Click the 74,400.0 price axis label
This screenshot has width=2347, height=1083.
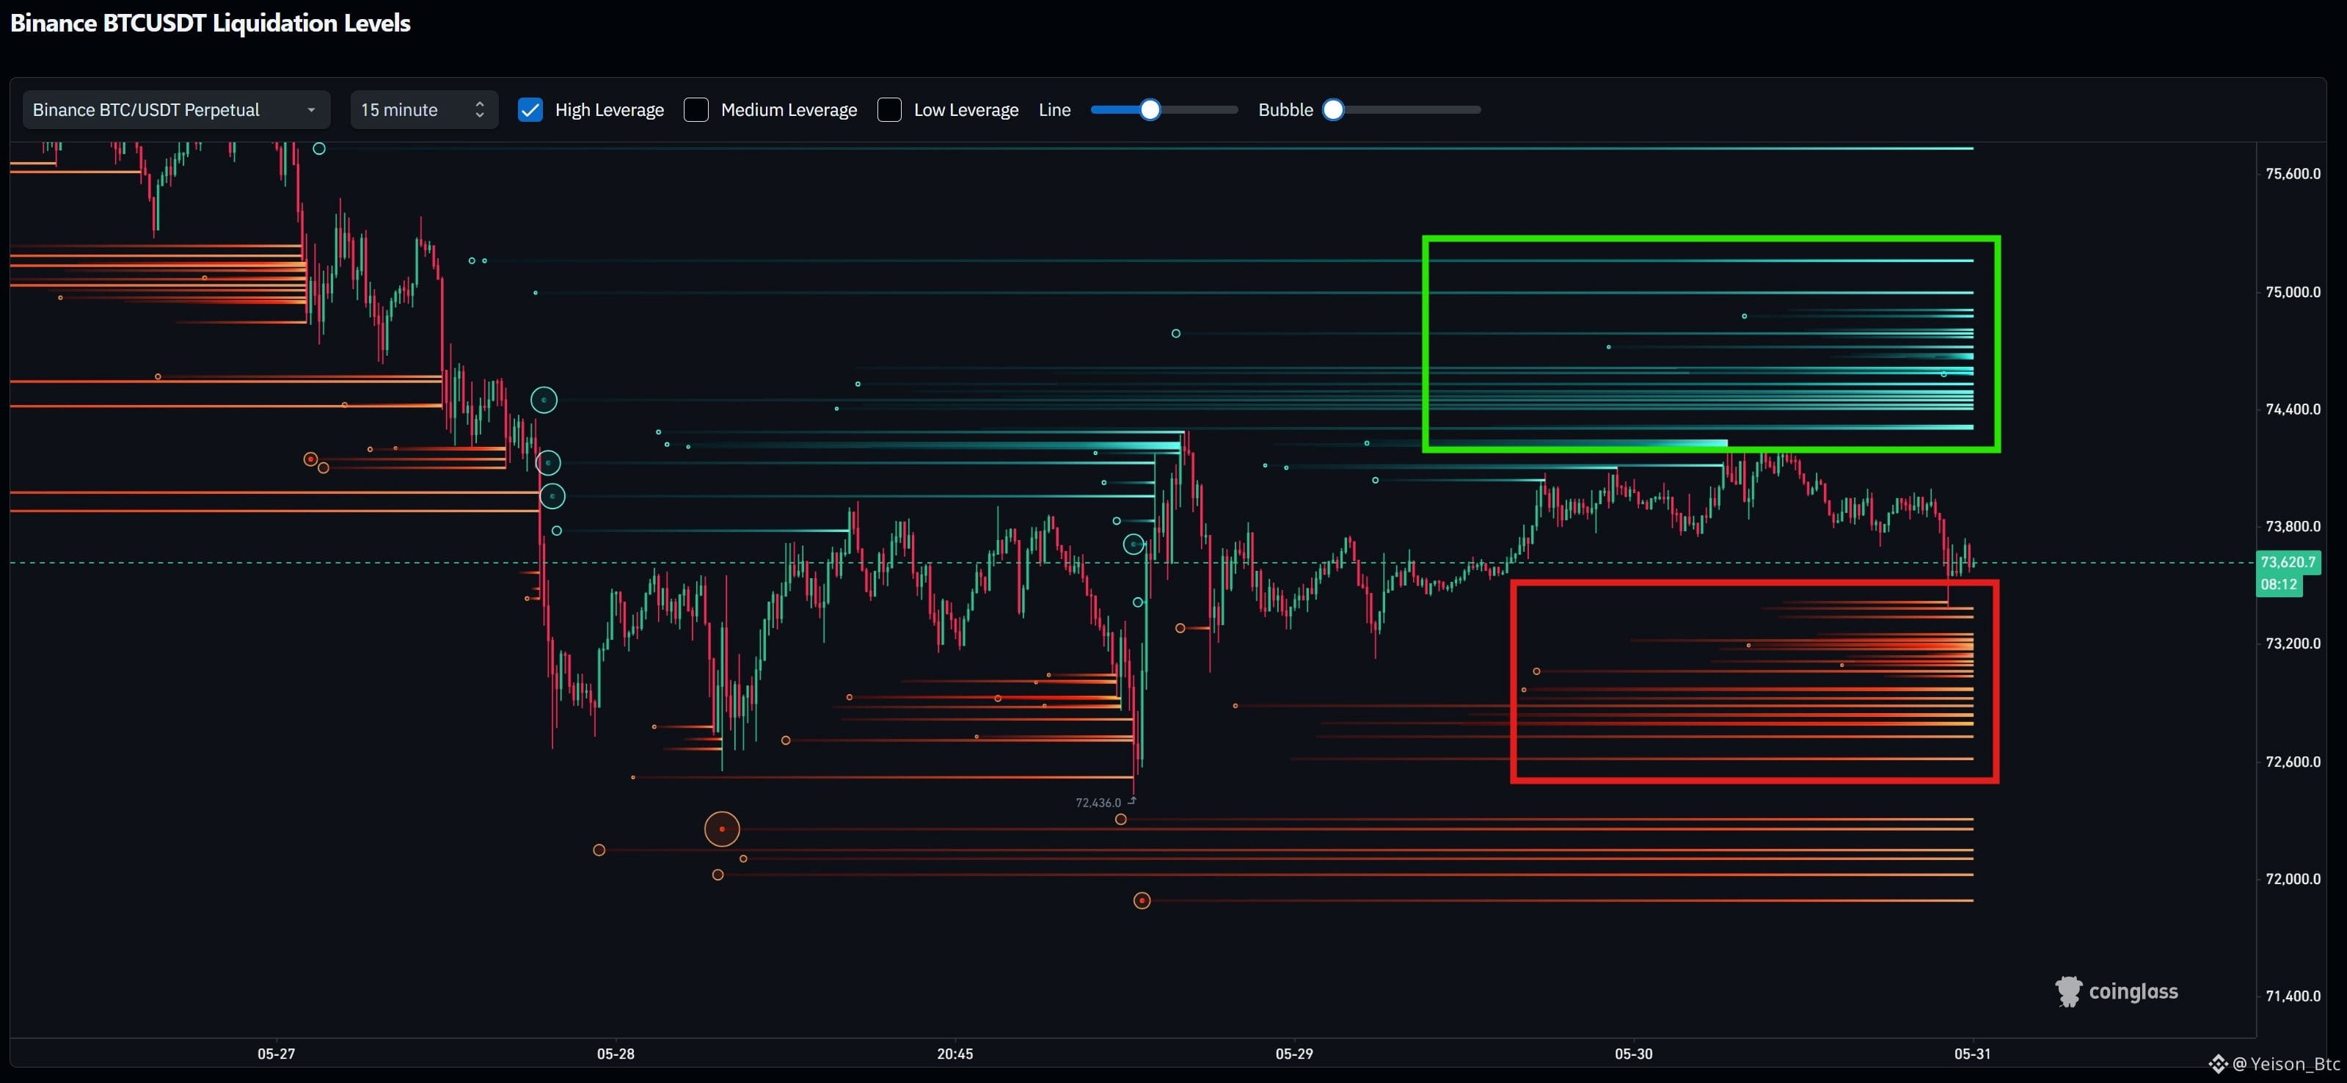[x=2293, y=409]
